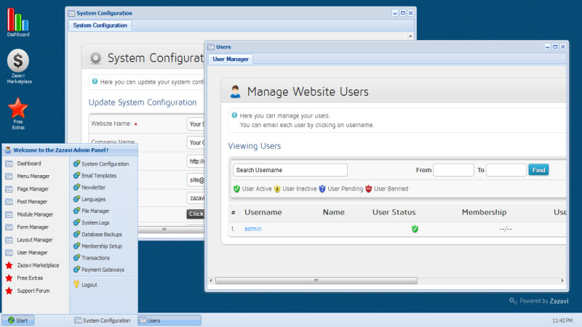This screenshot has height=327, width=582.
Task: Click Database Backups menu entry
Action: pos(101,235)
